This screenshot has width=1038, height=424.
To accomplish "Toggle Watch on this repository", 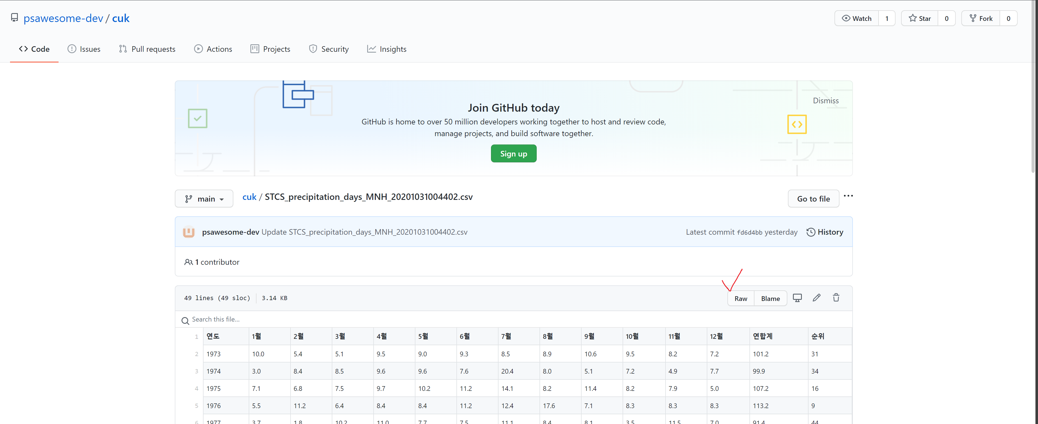I will (x=857, y=18).
